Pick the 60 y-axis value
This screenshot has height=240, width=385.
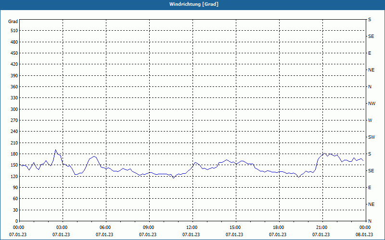pyautogui.click(x=15, y=199)
